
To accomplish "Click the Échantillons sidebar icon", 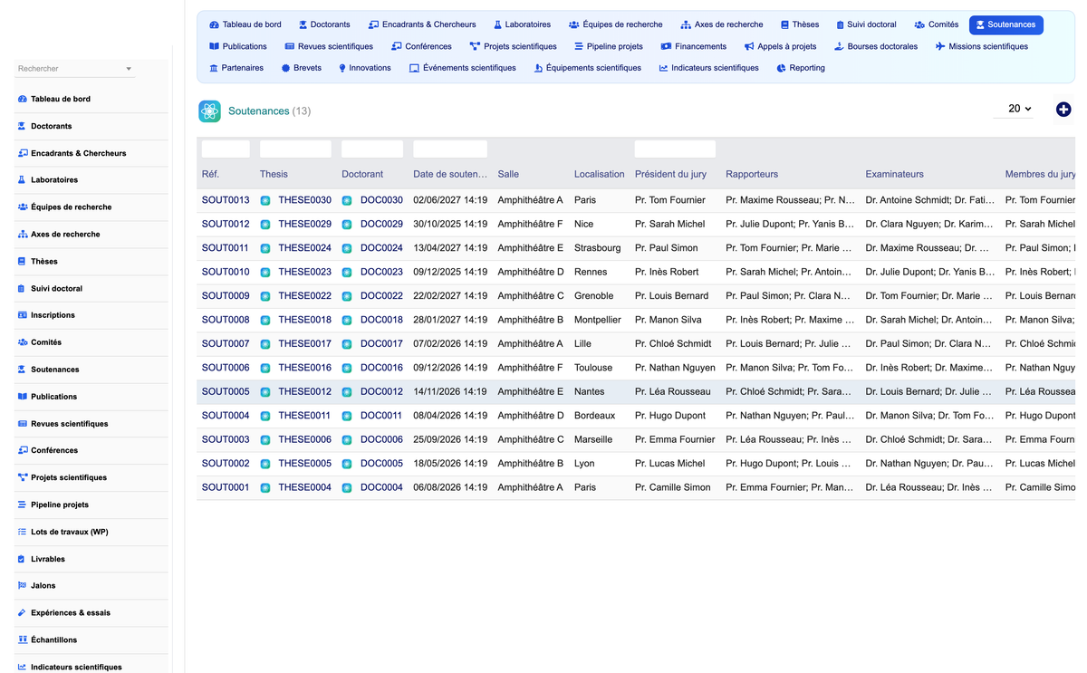I will [x=23, y=639].
